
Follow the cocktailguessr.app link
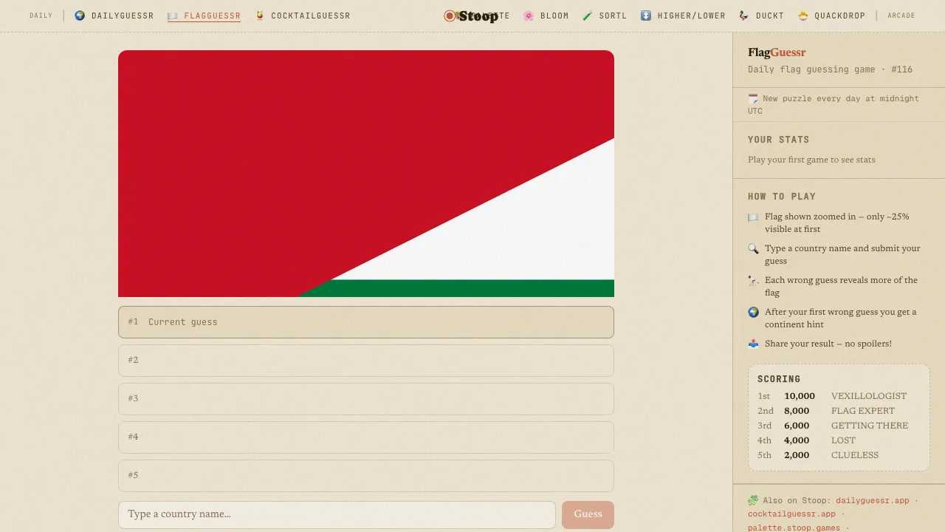coord(791,514)
